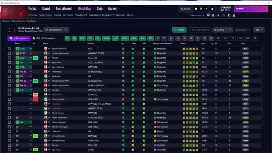Viewport: 272px width, 153px height.
Task: Select the In Possession toggle button
Action: pyautogui.click(x=19, y=38)
